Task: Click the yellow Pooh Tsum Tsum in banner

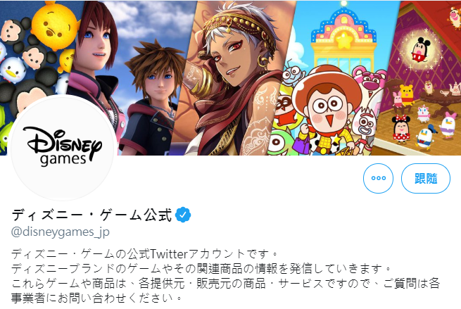Action: click(53, 25)
